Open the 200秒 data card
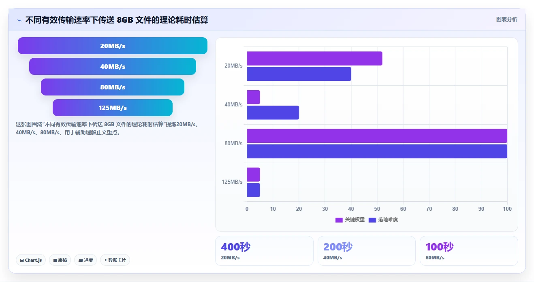Screen dimensions: 534x282 pos(367,251)
